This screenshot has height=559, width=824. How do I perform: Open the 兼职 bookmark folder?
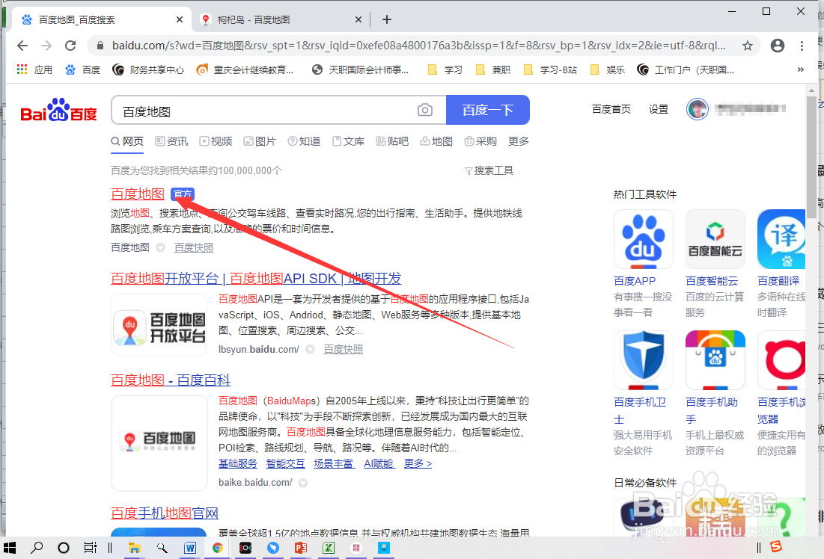(x=493, y=70)
